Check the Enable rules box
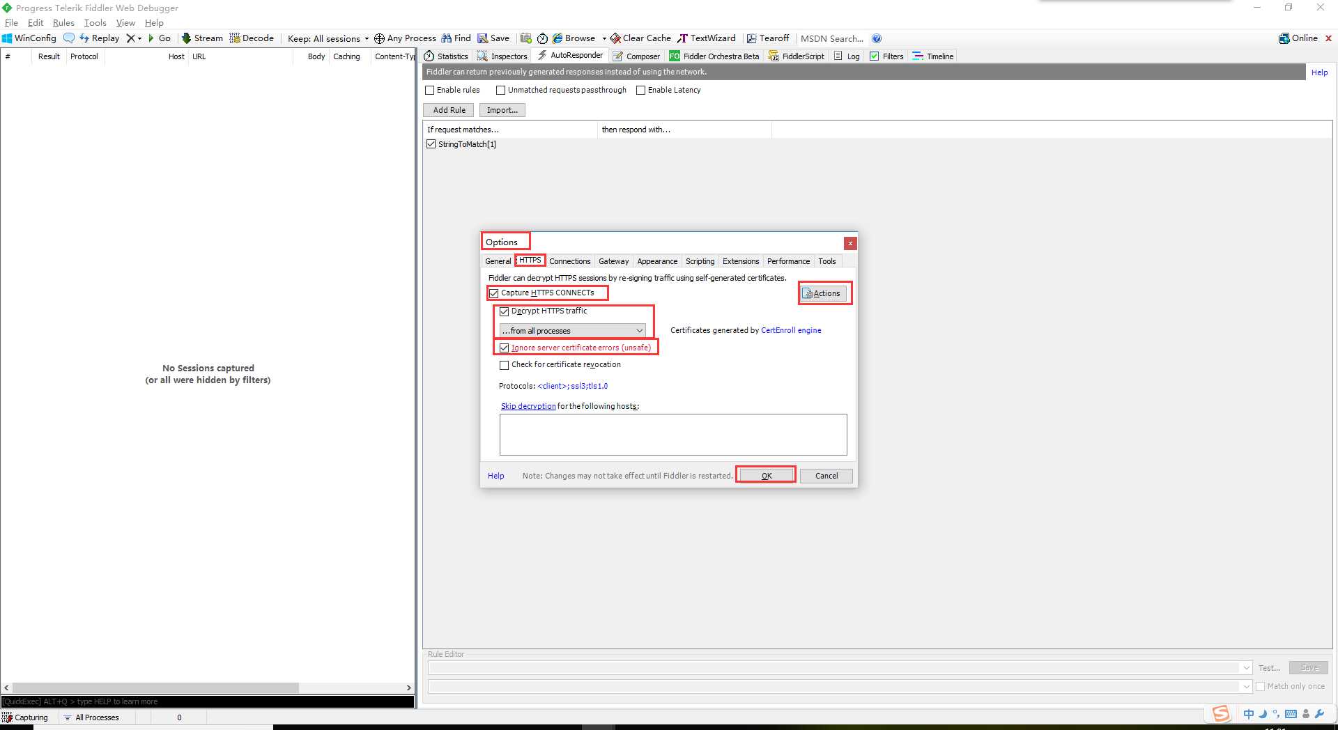 430,90
